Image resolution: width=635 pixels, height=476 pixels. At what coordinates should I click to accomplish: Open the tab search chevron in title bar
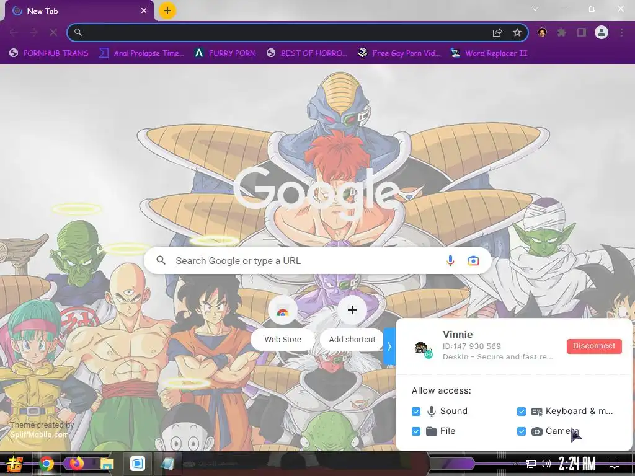[535, 9]
